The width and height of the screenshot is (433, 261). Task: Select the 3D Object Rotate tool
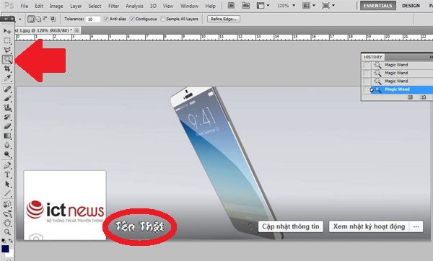coord(7,205)
